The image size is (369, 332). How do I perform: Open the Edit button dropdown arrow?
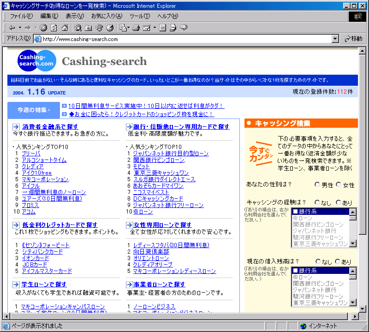155,28
